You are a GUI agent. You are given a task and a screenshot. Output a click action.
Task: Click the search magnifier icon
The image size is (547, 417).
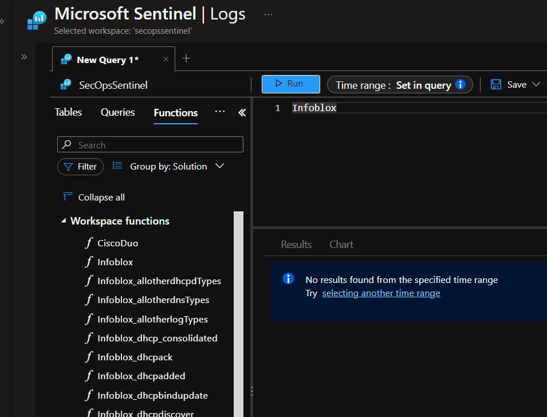pos(66,144)
